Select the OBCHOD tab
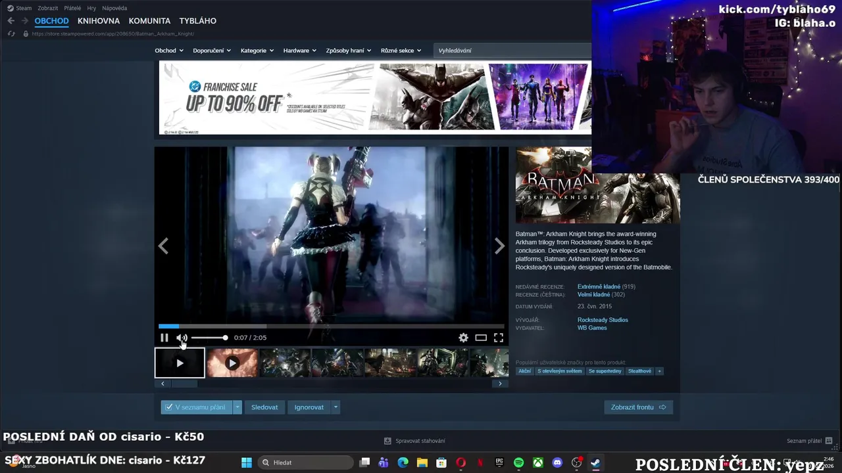 51,21
